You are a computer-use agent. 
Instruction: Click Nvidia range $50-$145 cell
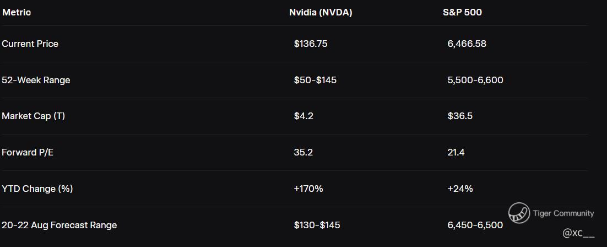coord(315,80)
